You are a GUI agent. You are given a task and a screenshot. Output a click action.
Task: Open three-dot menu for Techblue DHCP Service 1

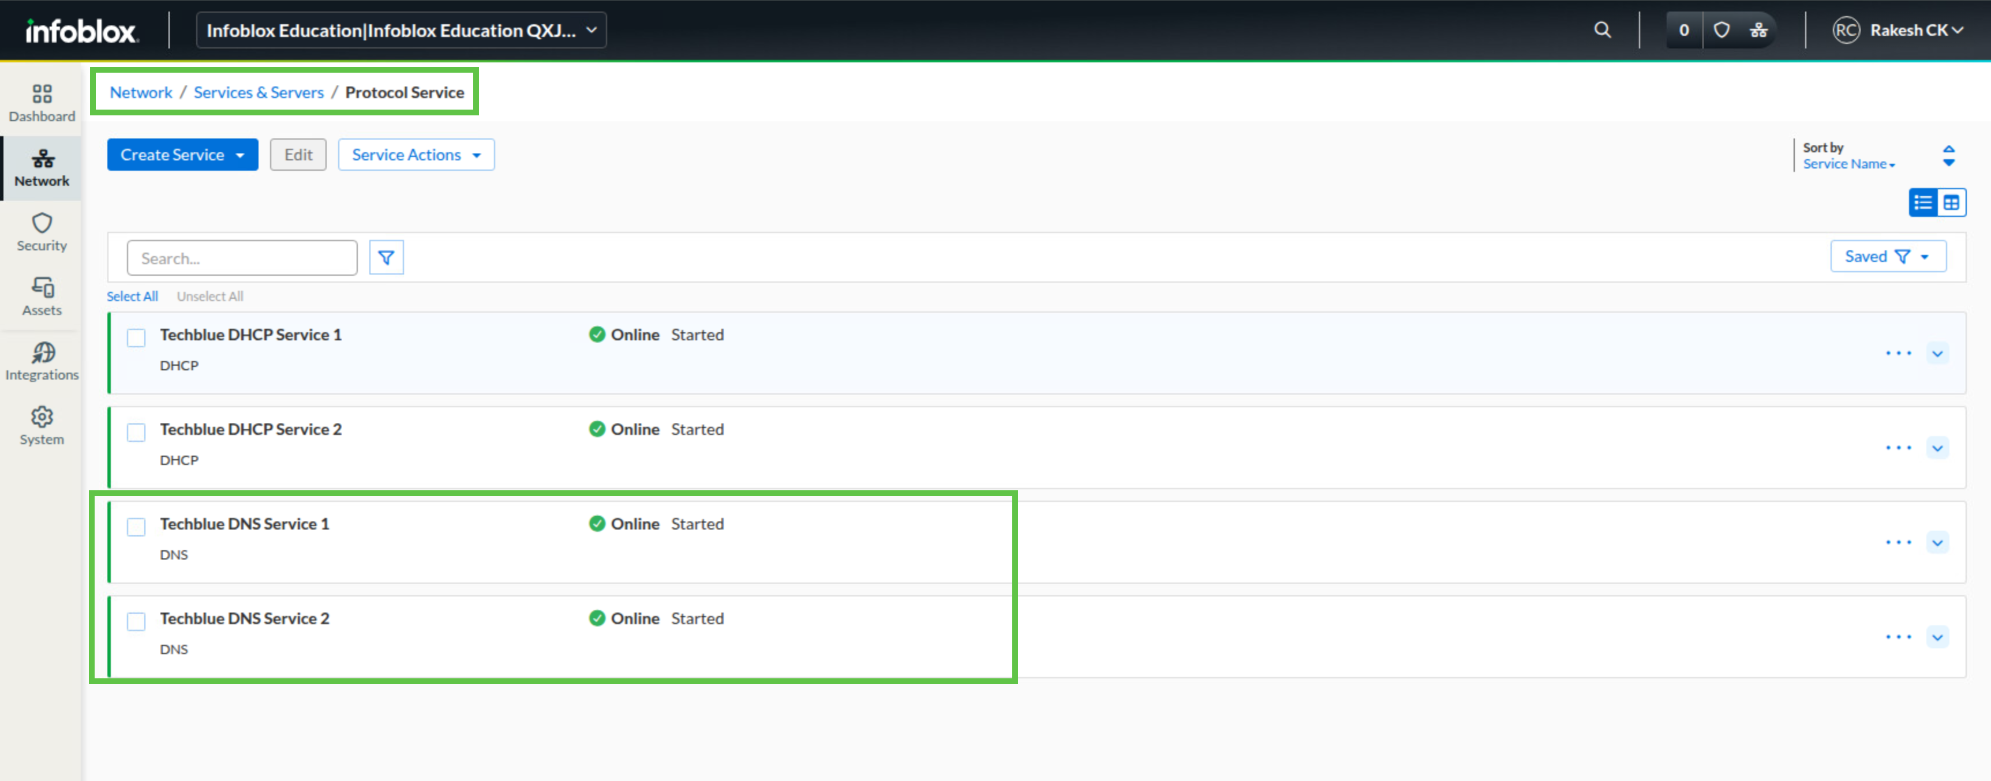click(x=1898, y=353)
